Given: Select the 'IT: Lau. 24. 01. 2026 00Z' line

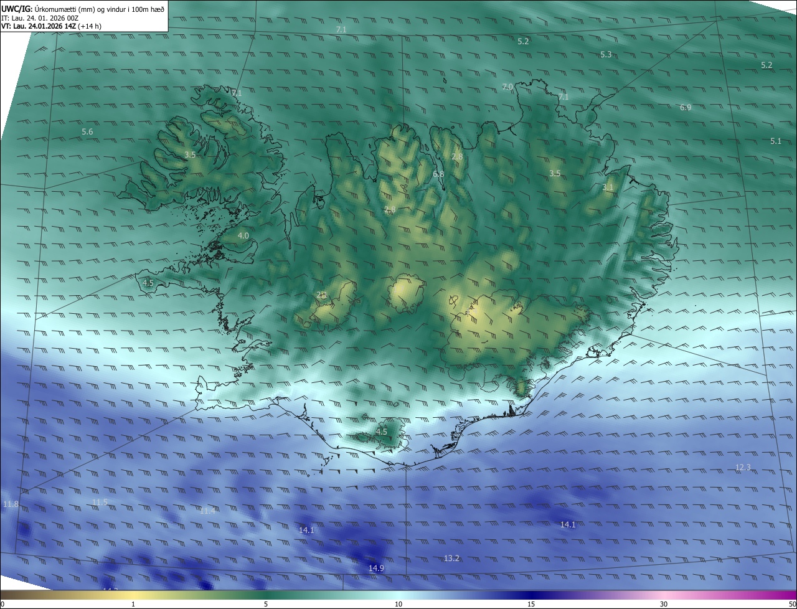Looking at the screenshot, I should pos(40,18).
